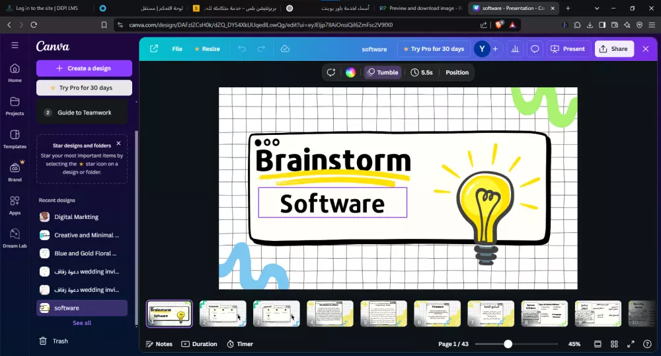This screenshot has height=356, width=661.
Task: Open the hamburger menu in Canva sidebar
Action: [x=15, y=45]
